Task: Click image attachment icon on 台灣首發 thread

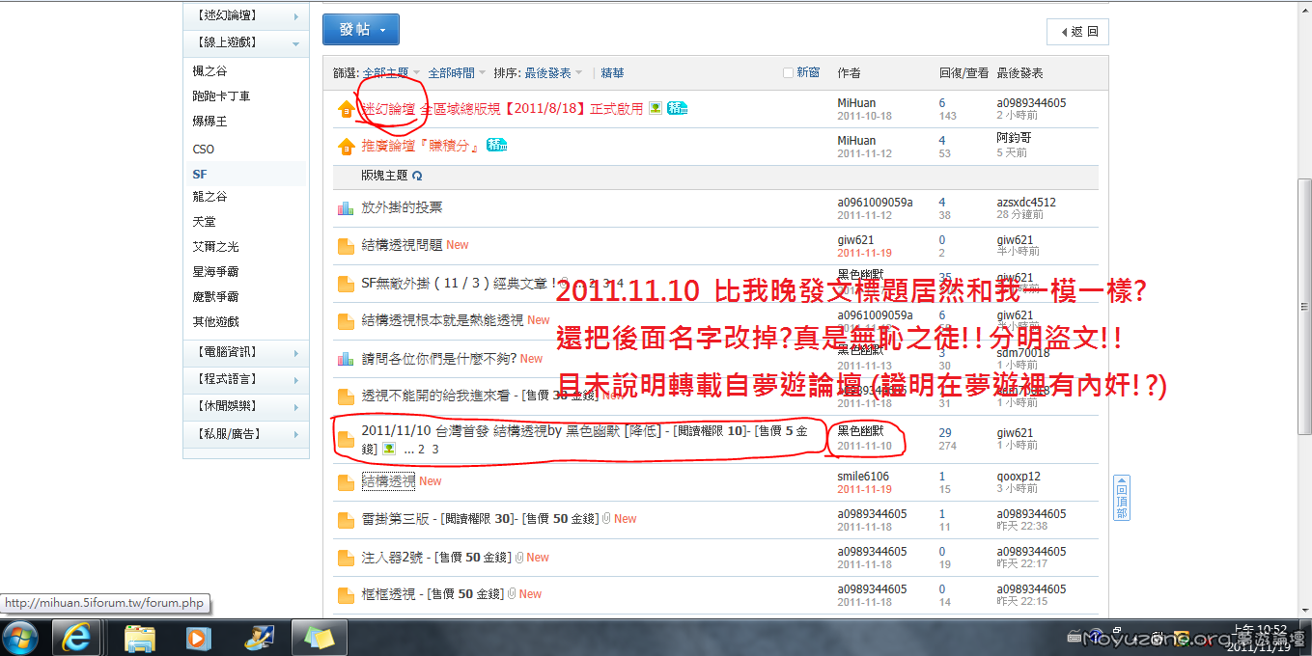Action: pos(390,449)
